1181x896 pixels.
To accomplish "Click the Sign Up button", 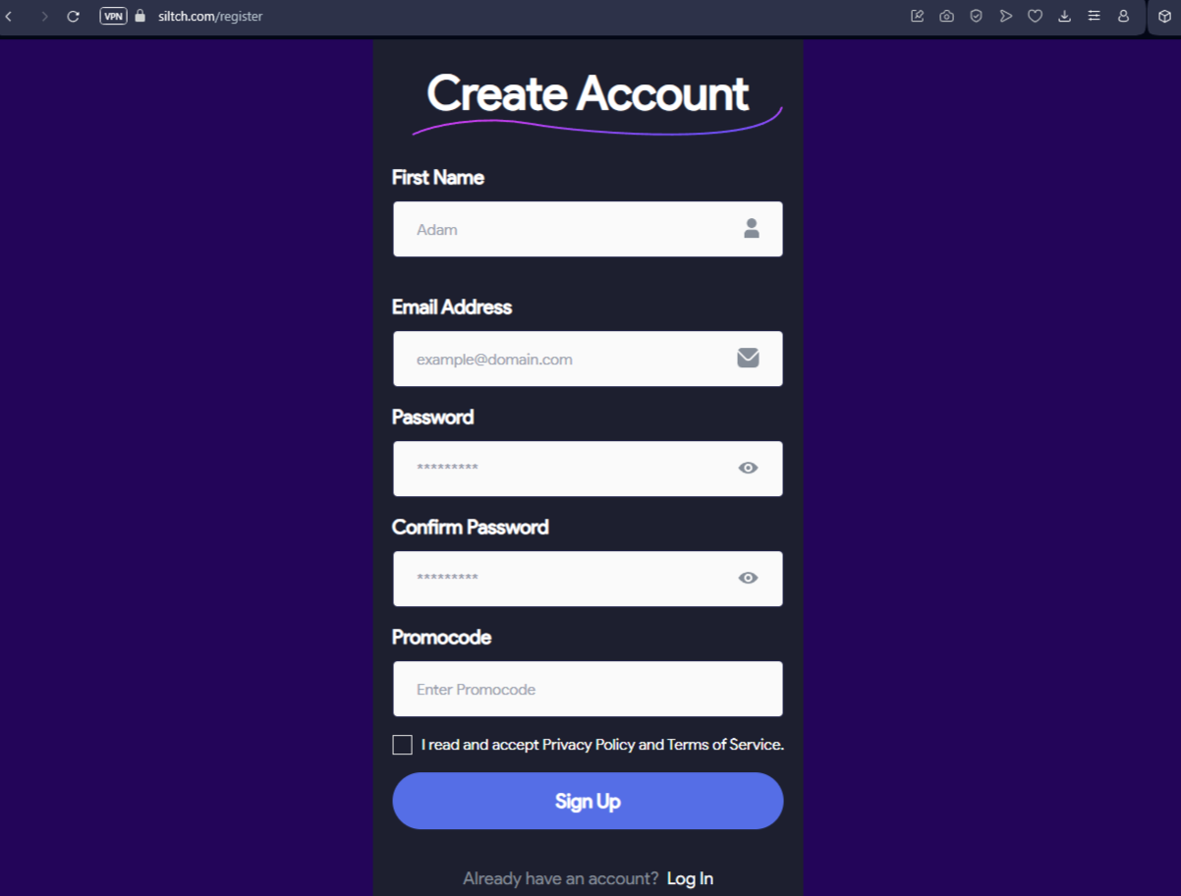I will pyautogui.click(x=588, y=801).
